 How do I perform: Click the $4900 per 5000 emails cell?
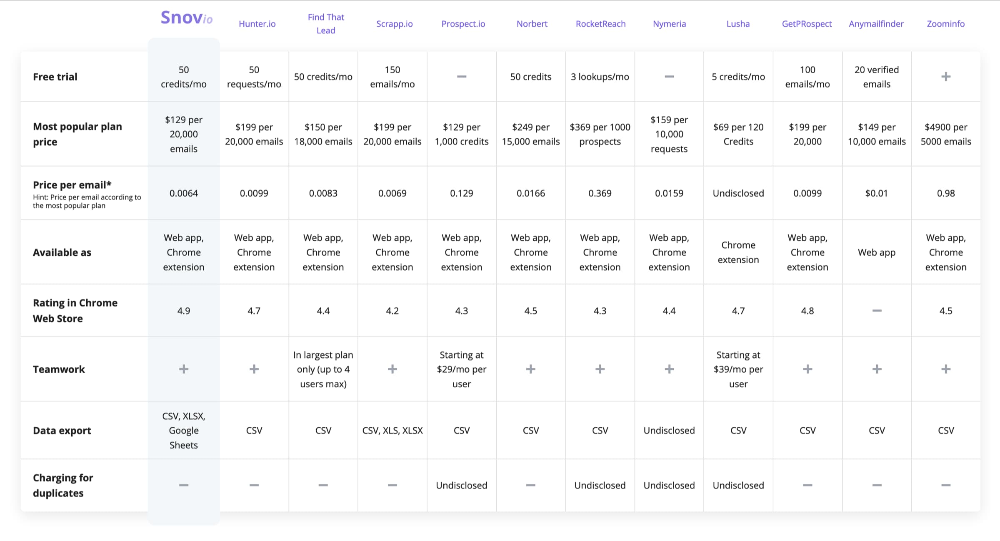946,134
